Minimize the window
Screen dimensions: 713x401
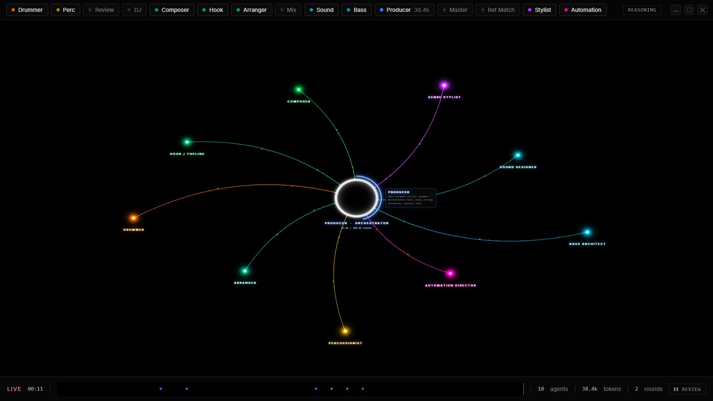point(676,10)
